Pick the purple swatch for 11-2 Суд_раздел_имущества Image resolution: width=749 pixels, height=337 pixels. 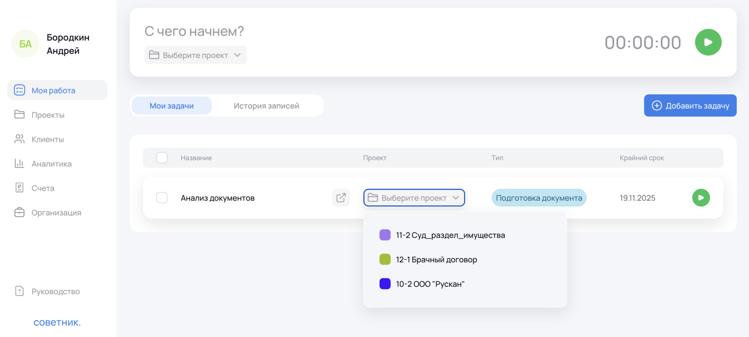[x=385, y=235]
